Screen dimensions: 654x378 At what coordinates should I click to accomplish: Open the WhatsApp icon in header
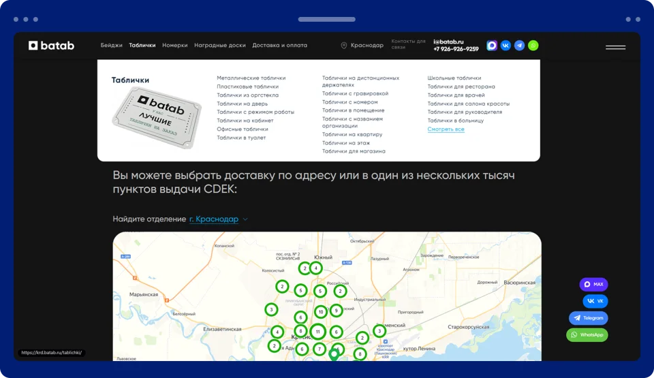pos(533,46)
